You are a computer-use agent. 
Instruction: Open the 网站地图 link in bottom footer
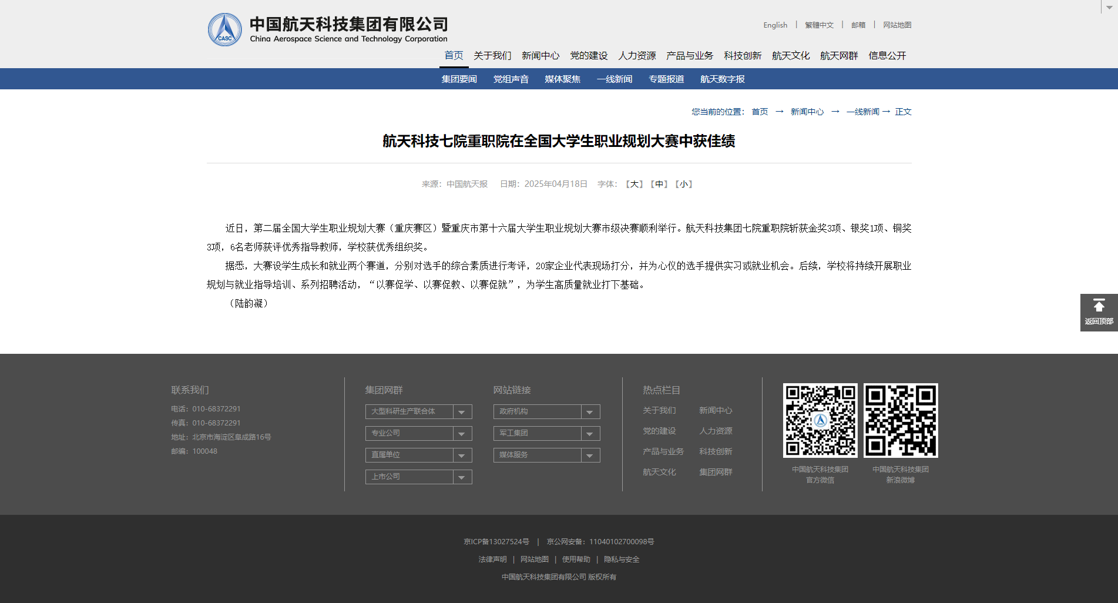[x=535, y=560]
